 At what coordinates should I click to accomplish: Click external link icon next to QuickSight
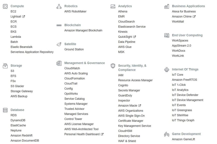point(135,37)
